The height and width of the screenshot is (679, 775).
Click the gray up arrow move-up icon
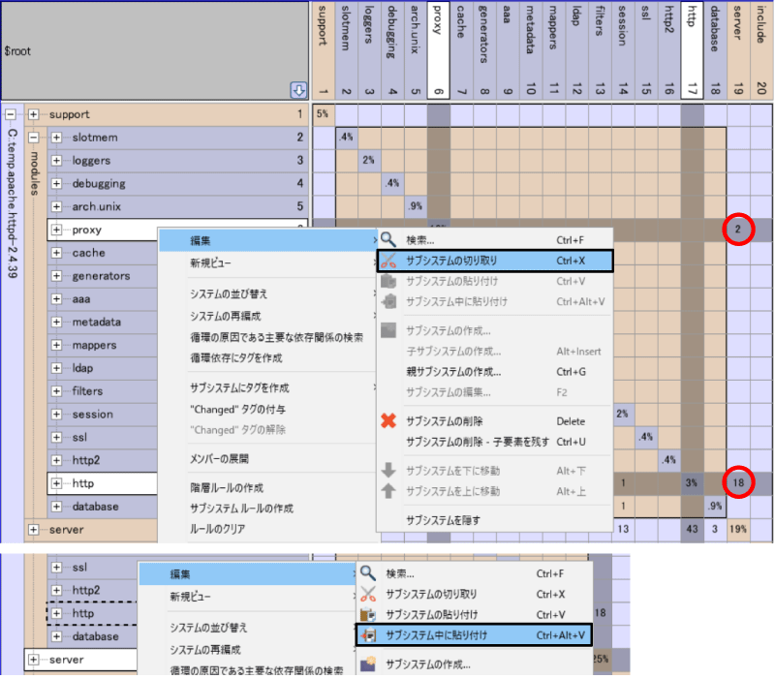tap(388, 491)
